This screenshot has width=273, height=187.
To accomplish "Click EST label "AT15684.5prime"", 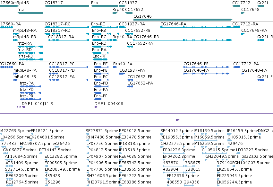I will point(21,157).
